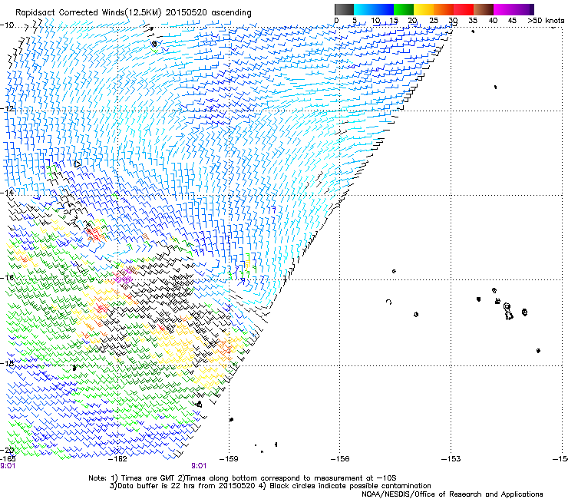The image size is (568, 499).
Task: Click the '20150520 ascending' text in the title
Action: tap(208, 13)
